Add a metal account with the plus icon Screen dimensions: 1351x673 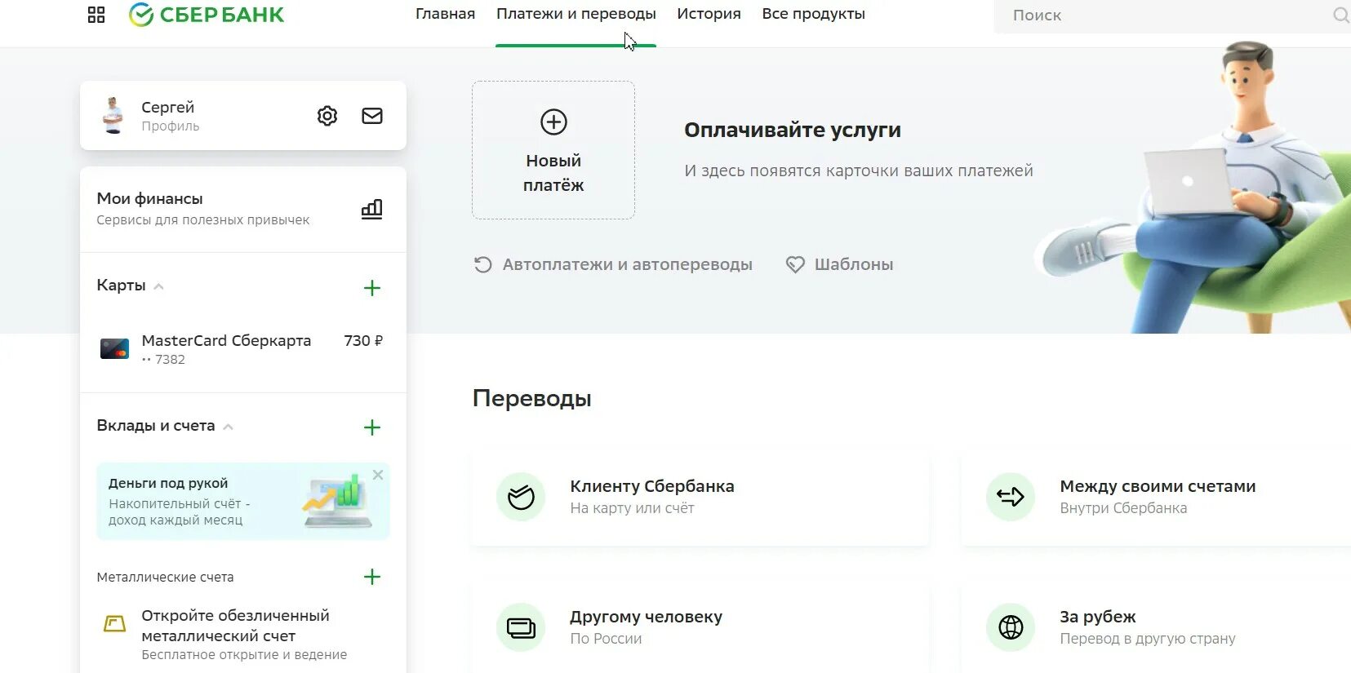pos(372,577)
